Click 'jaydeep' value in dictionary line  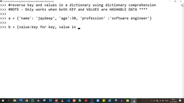(x=45, y=18)
